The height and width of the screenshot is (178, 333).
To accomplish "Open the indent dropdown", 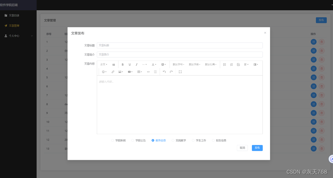I will pos(256,65).
